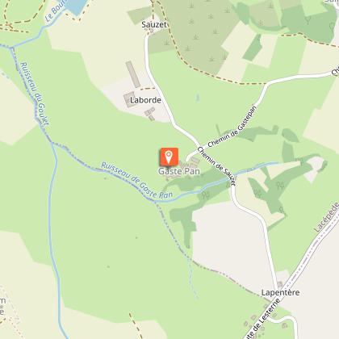The height and width of the screenshot is (339, 339).
Task: Click the Laborde hamlet label
Action: coord(145,100)
